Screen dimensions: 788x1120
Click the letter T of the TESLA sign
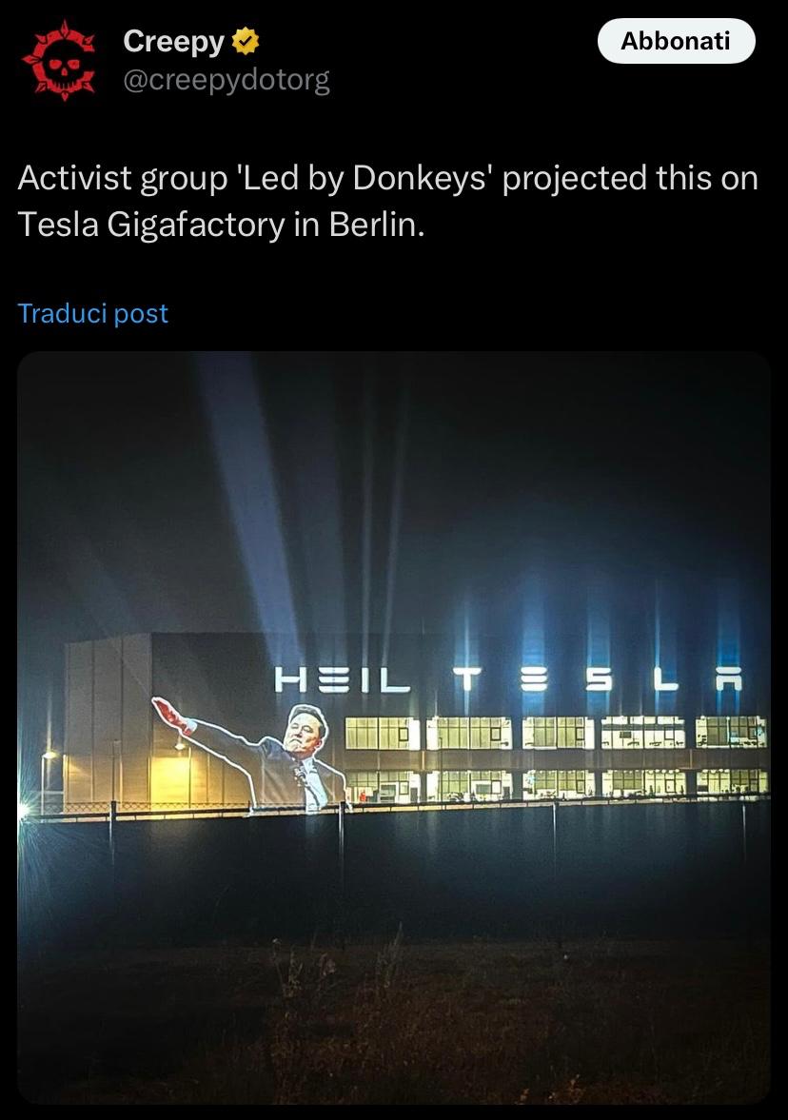pyautogui.click(x=466, y=679)
